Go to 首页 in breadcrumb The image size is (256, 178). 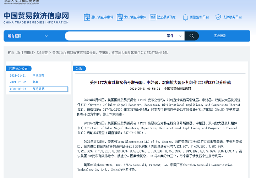click(x=11, y=52)
